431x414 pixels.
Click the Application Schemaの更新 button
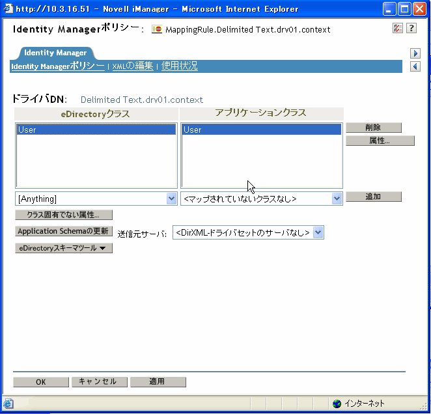click(64, 231)
